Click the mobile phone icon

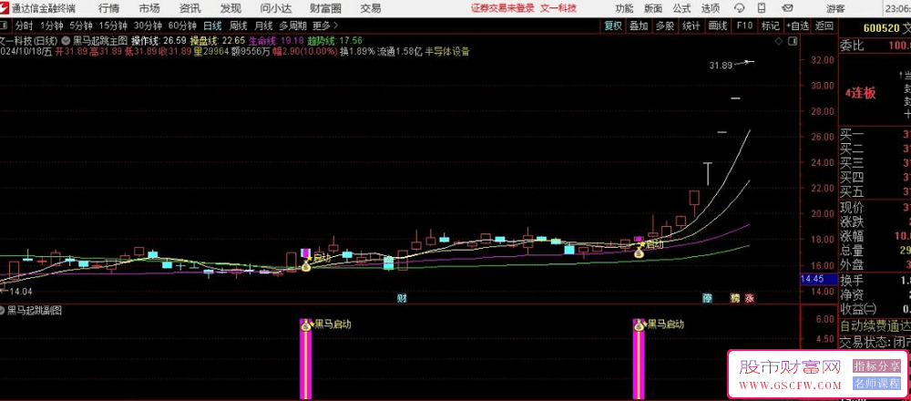click(x=762, y=8)
